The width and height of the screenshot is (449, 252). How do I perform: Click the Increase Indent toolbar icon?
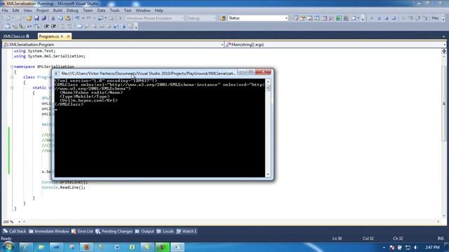click(x=53, y=27)
